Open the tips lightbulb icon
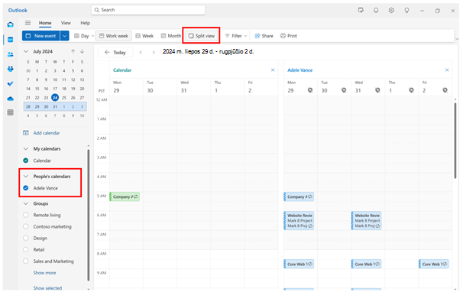Screen dimensions: 460x292 pyautogui.click(x=407, y=10)
